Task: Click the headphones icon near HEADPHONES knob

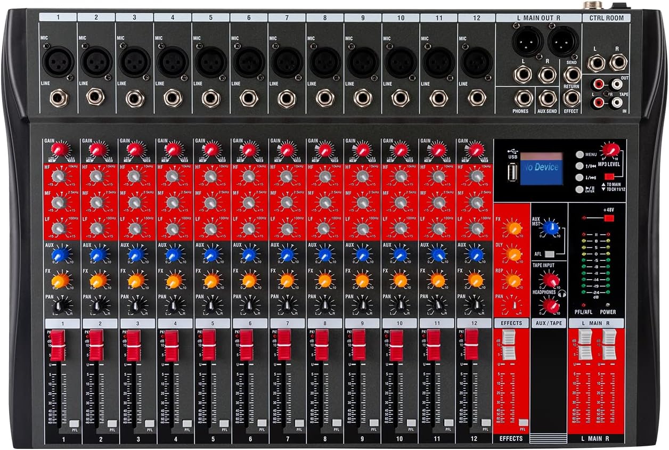Action: click(562, 292)
